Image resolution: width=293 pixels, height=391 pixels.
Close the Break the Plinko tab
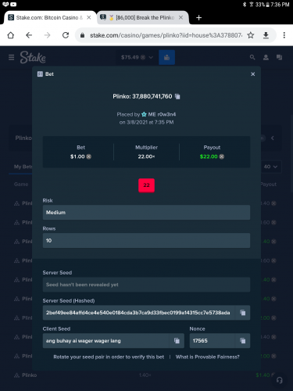coord(180,17)
